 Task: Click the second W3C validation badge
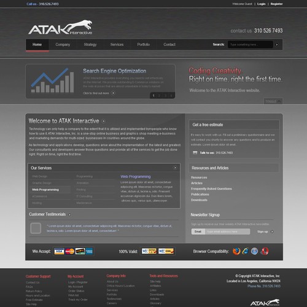tap(166, 251)
